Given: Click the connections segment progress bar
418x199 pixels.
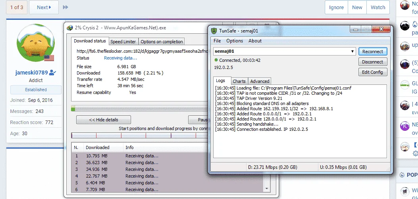Looking at the screenshot, I should tap(140, 136).
